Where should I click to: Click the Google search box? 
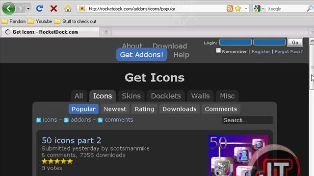pyautogui.click(x=286, y=9)
